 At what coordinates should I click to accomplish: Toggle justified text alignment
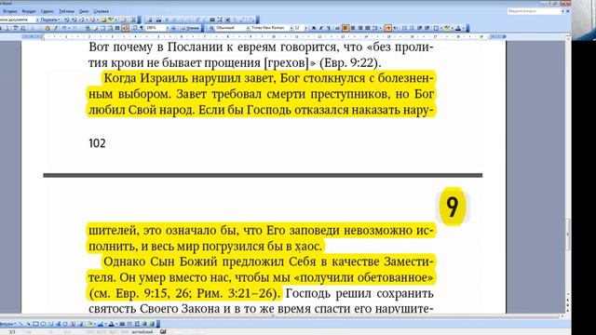tap(368, 28)
